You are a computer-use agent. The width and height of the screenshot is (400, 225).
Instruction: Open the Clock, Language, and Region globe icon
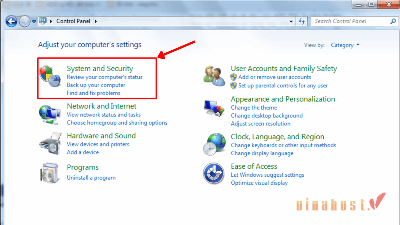coord(214,144)
